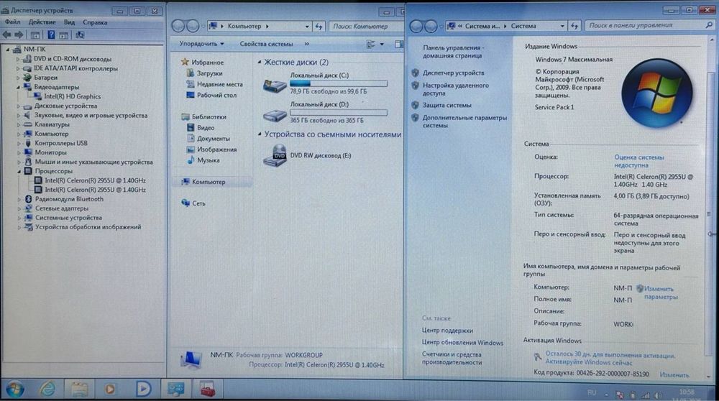Open Диспетчер устройств link in System window

point(453,73)
